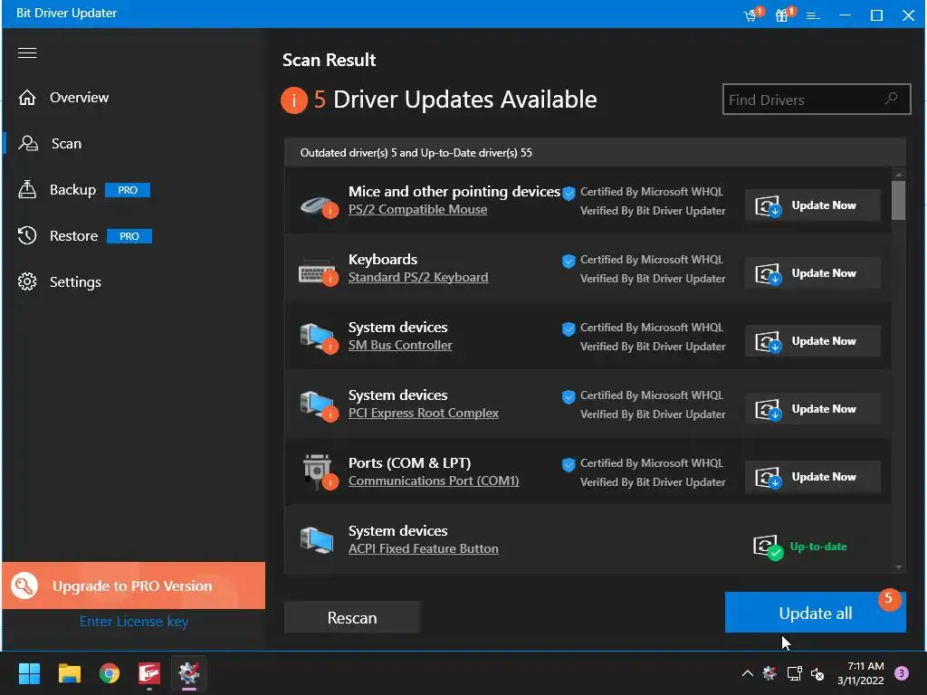
Task: Click the Backup drive icon
Action: (27, 189)
